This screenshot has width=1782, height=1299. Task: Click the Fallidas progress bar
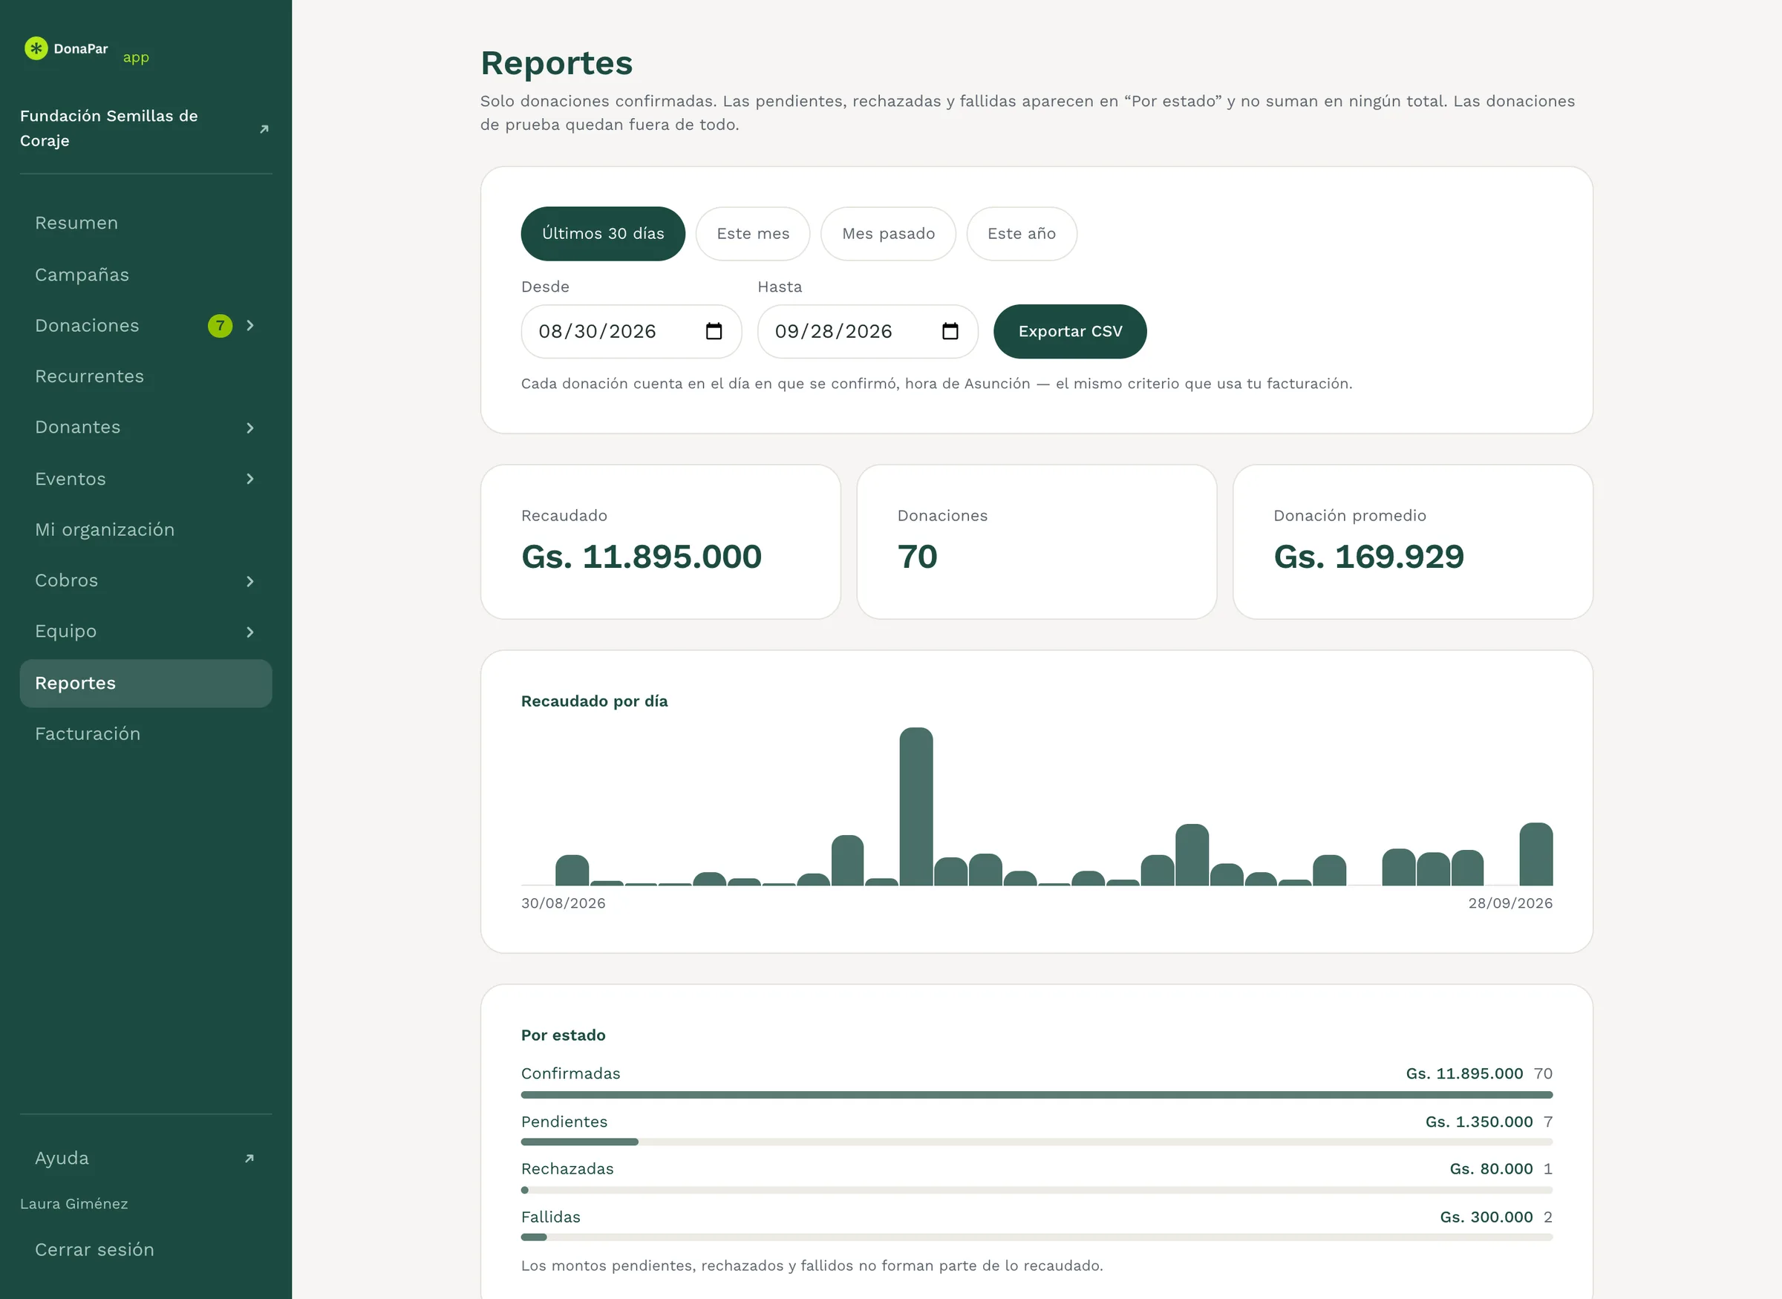coord(1037,1237)
